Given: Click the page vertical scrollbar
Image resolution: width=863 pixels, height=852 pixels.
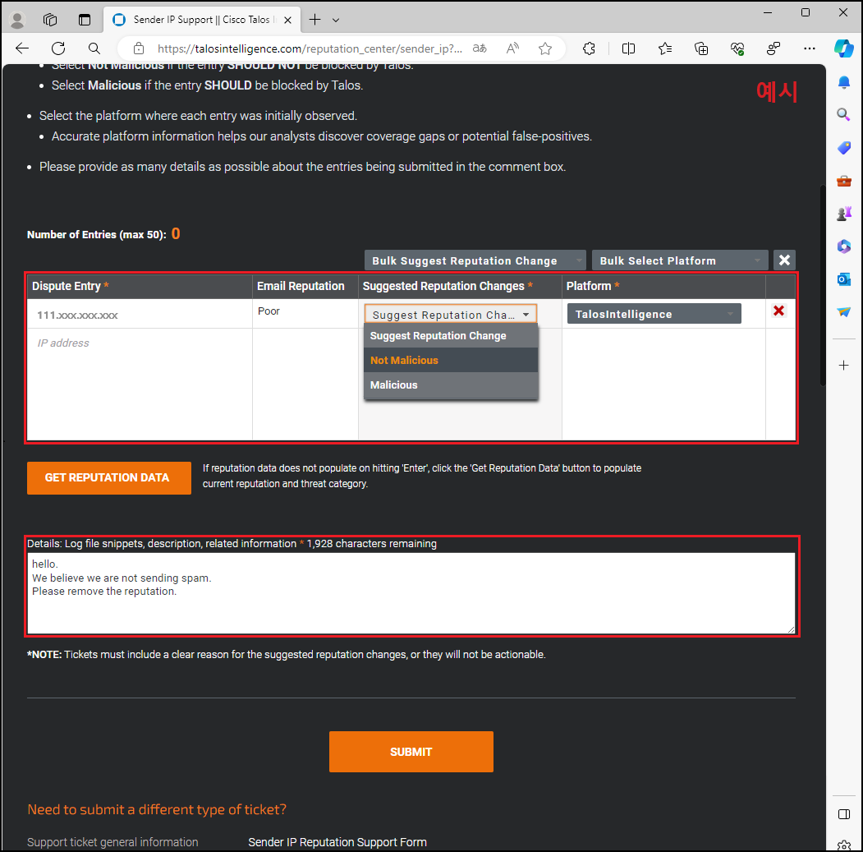Looking at the screenshot, I should coord(822,285).
